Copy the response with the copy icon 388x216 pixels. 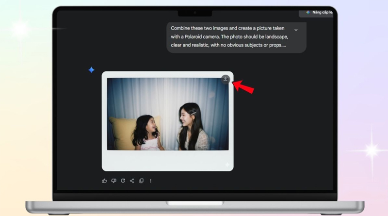coord(141,181)
